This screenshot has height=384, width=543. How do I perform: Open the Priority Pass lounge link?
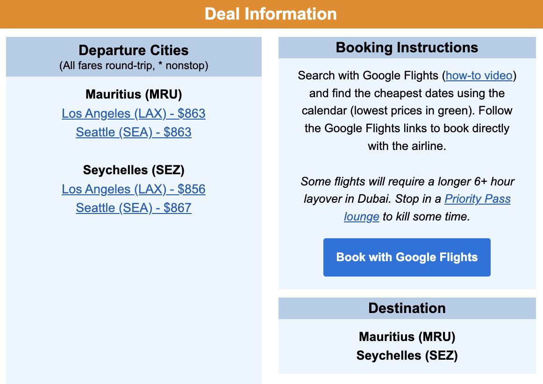click(478, 199)
